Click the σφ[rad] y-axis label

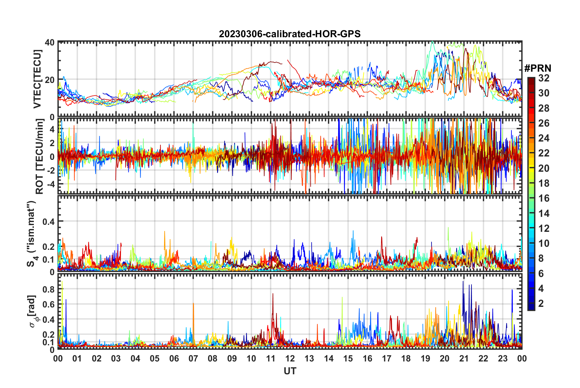33,311
